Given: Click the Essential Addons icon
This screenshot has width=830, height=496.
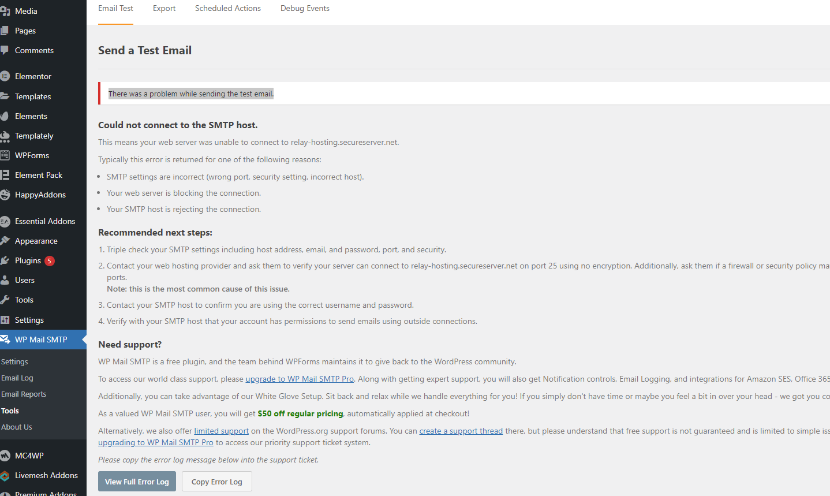Looking at the screenshot, I should 5,221.
